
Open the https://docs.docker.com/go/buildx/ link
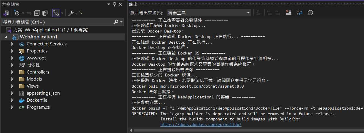(201, 125)
